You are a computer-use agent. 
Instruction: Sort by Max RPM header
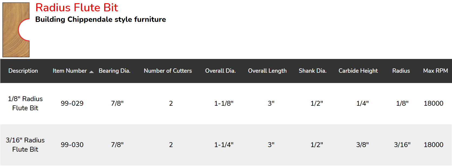click(435, 71)
